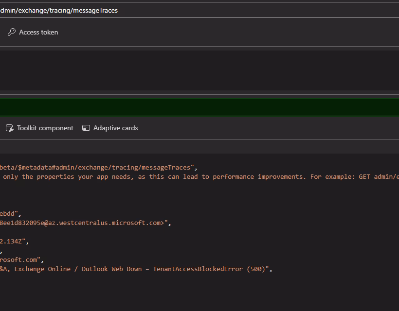
Task: Click the Adaptive cards icon
Action: click(x=86, y=128)
